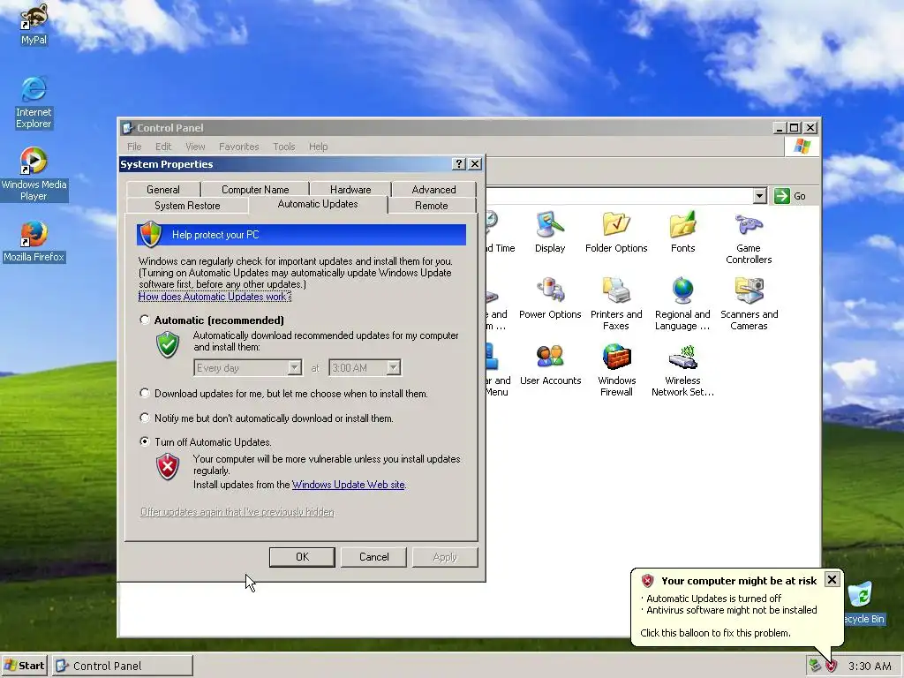This screenshot has width=904, height=678.
Task: Switch to the Hardware tab
Action: 350,190
